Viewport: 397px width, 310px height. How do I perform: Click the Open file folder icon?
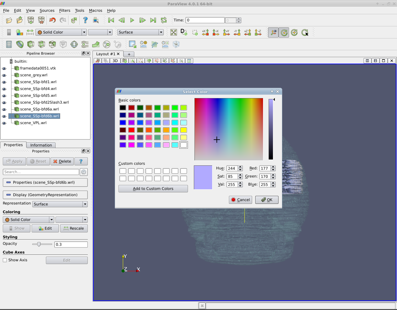[x=9, y=20]
